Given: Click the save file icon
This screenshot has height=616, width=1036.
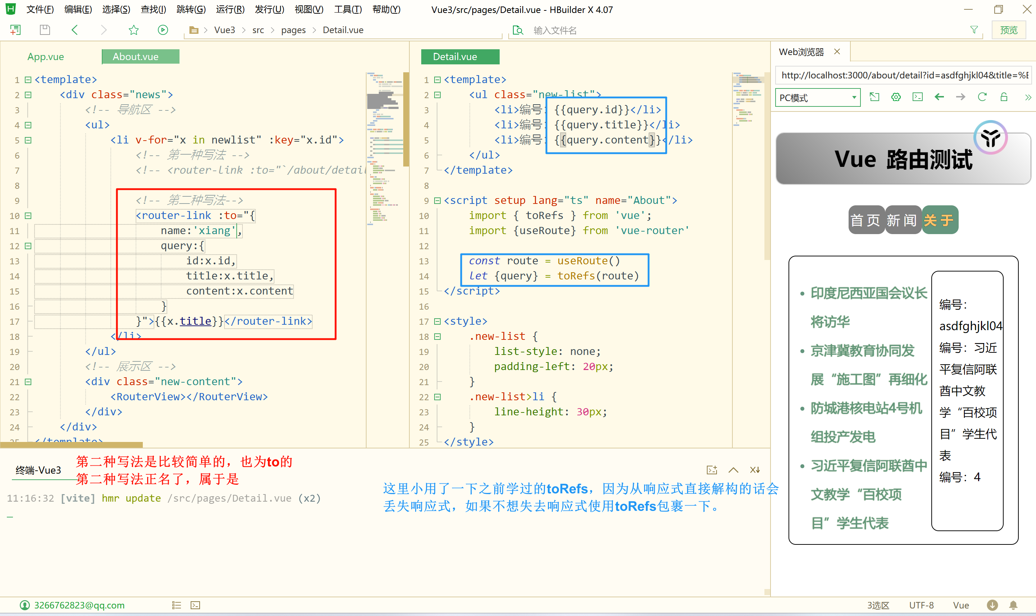Looking at the screenshot, I should [x=45, y=30].
